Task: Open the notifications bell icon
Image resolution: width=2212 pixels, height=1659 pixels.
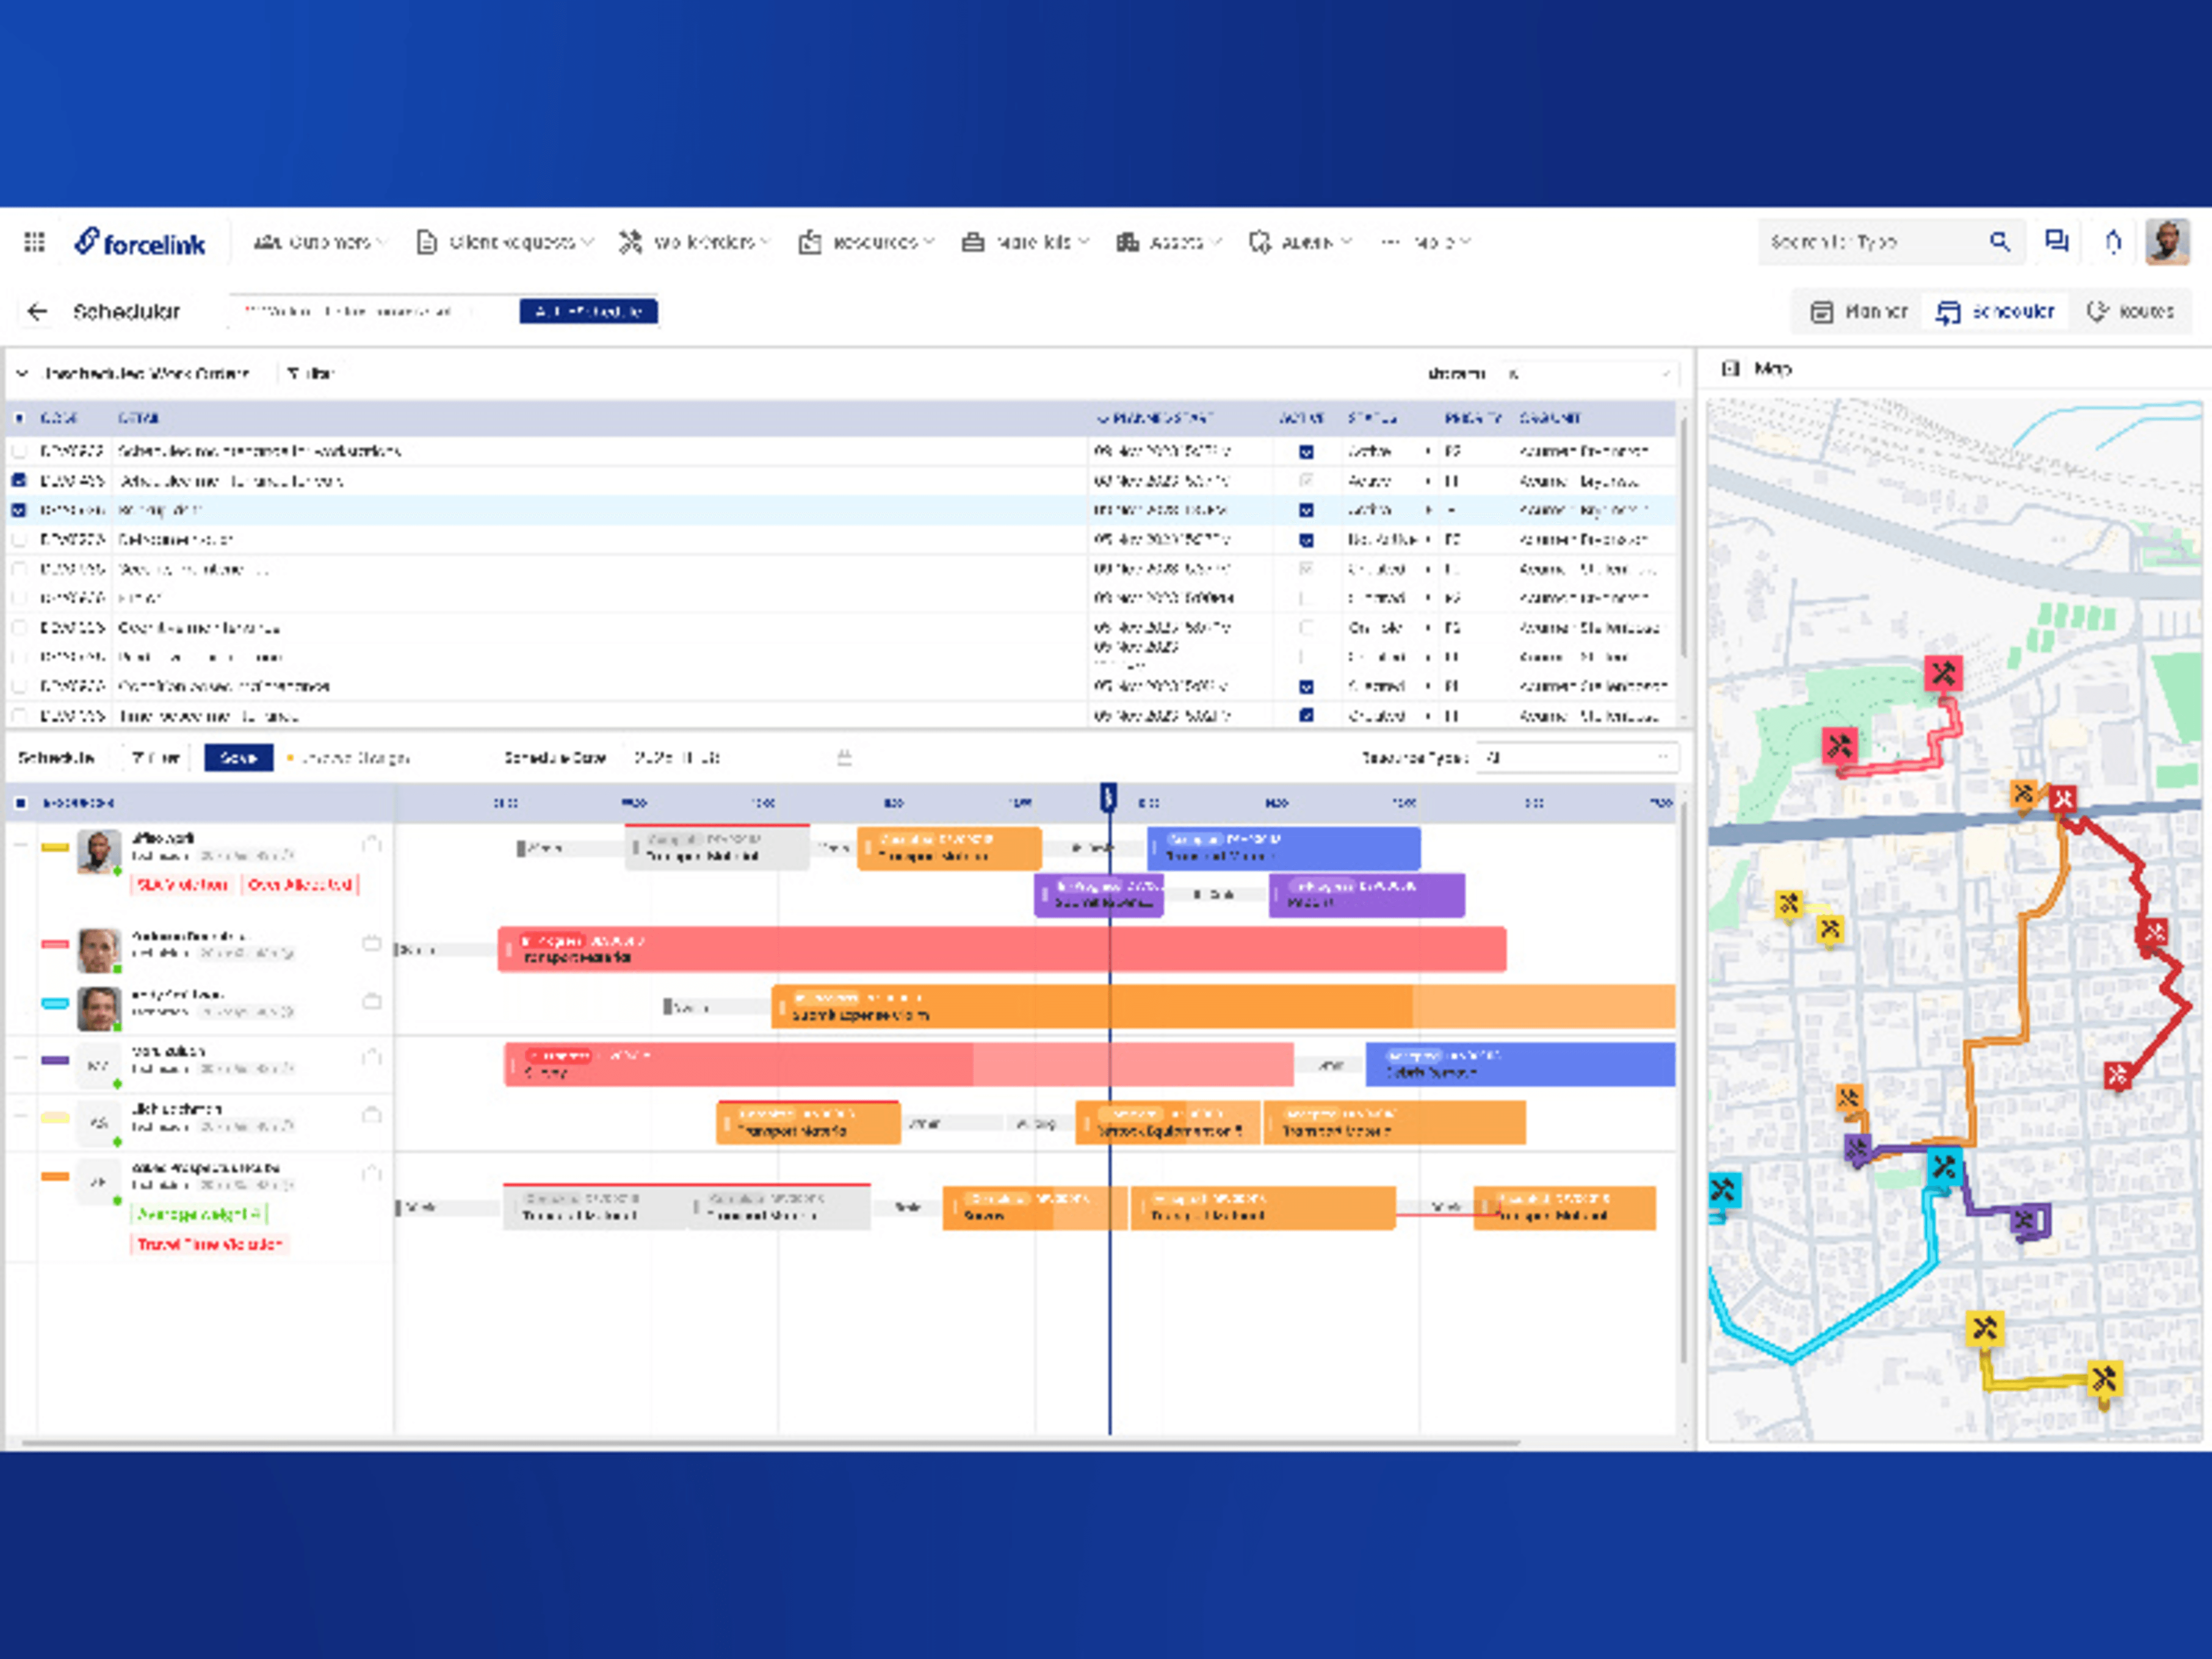Action: click(x=2113, y=241)
